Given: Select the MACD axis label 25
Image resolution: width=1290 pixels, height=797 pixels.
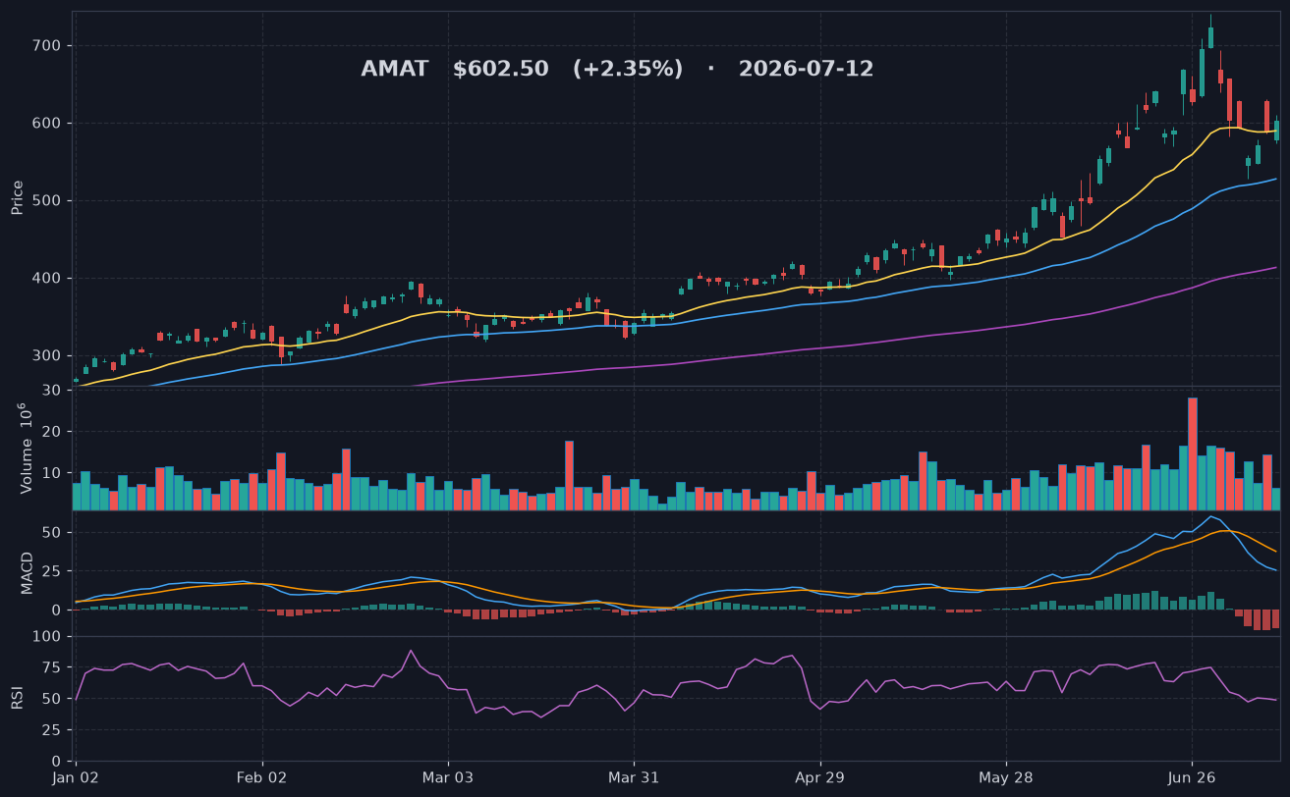Looking at the screenshot, I should point(52,571).
